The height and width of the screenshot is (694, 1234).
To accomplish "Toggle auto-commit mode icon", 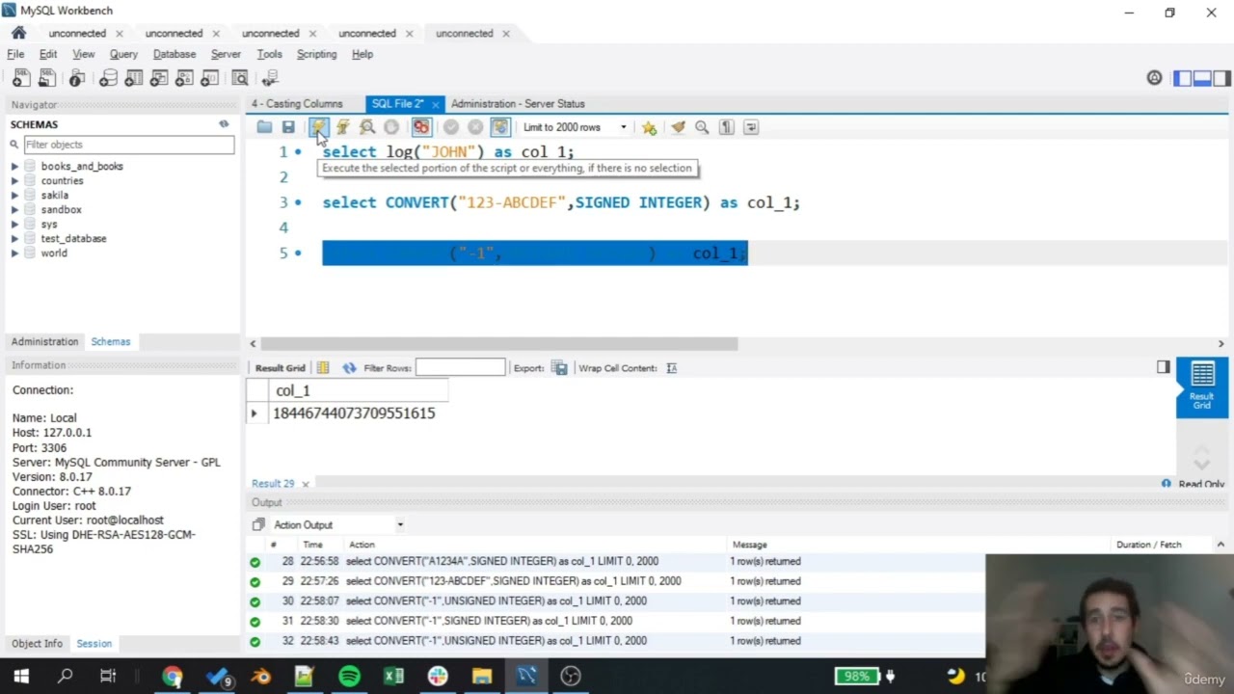I will [499, 127].
